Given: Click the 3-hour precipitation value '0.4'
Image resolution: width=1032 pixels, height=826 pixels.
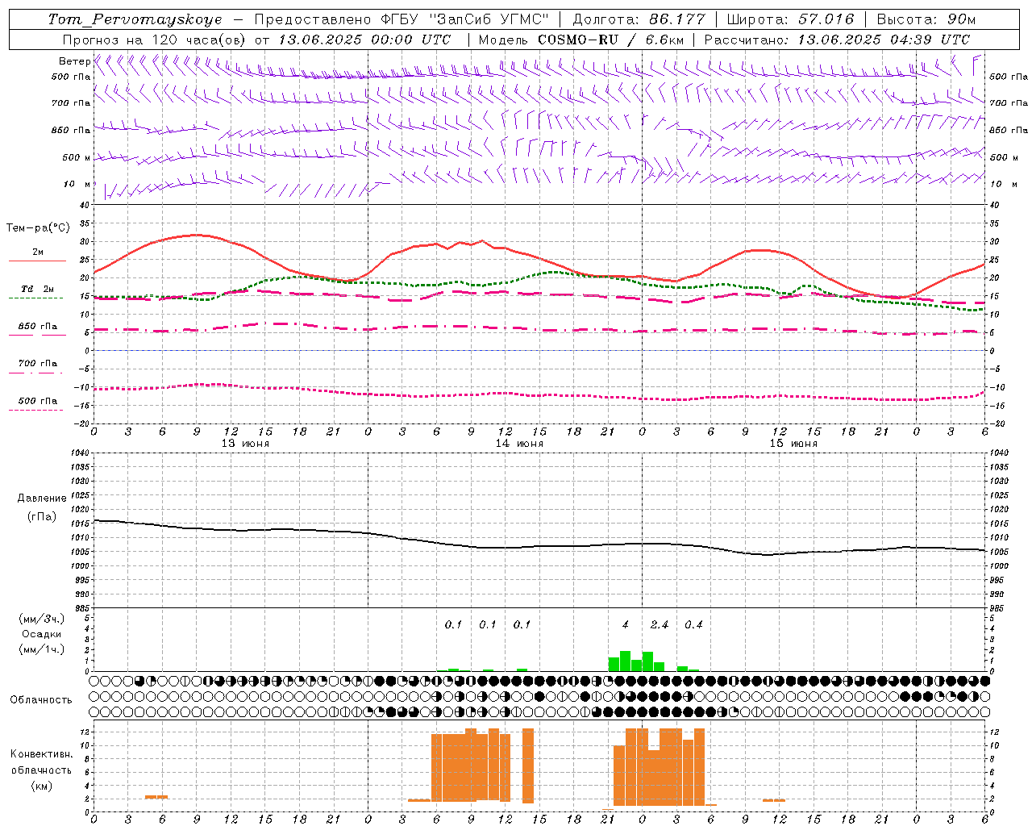Looking at the screenshot, I should pyautogui.click(x=693, y=625).
